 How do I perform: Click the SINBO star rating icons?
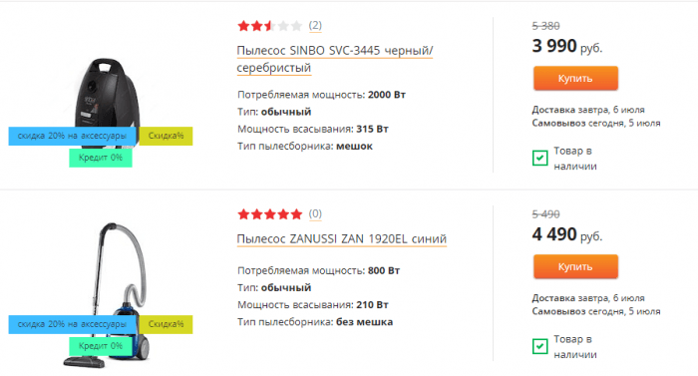click(270, 26)
